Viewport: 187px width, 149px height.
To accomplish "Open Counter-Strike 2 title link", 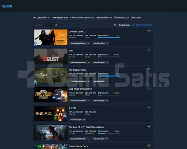I will click(x=77, y=32).
